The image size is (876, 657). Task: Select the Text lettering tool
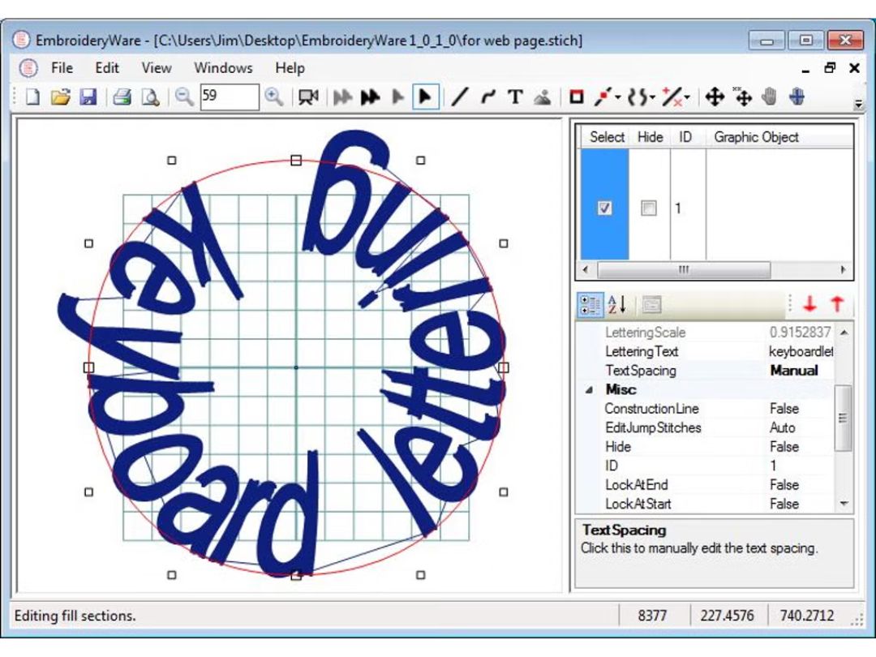(x=515, y=97)
